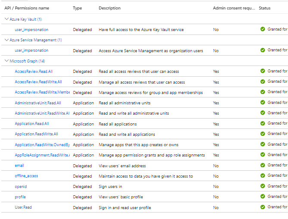
Task: Click the green granted checkmark for Key Vault user_impersonation
Action: pos(263,29)
